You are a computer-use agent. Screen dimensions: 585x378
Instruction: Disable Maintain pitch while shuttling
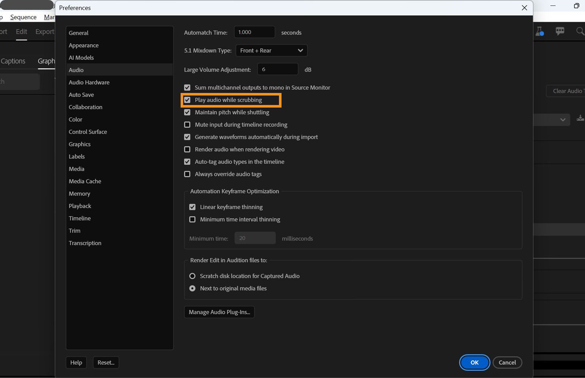(x=187, y=112)
